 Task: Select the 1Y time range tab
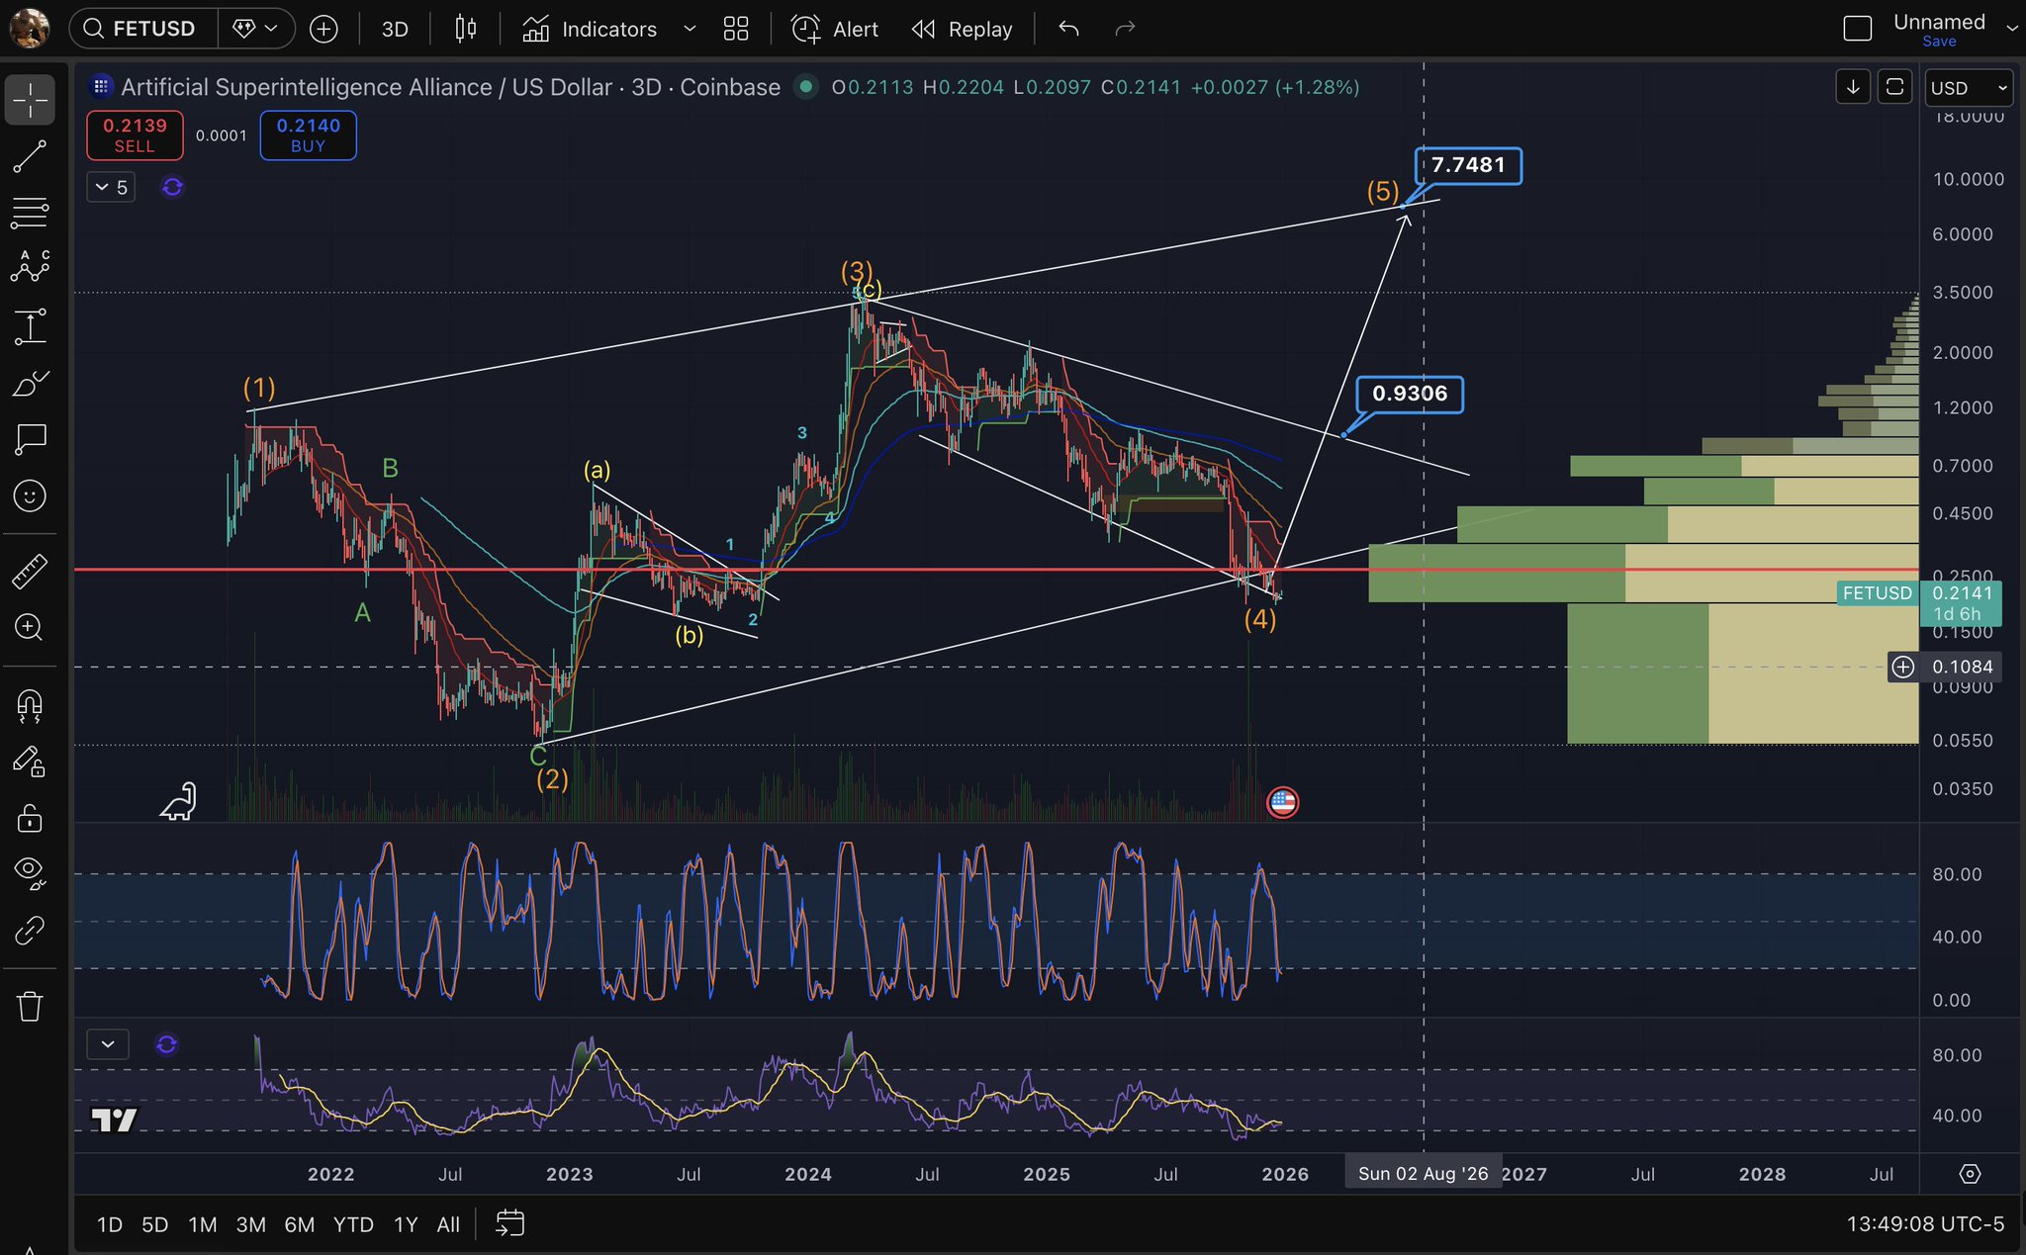point(406,1224)
